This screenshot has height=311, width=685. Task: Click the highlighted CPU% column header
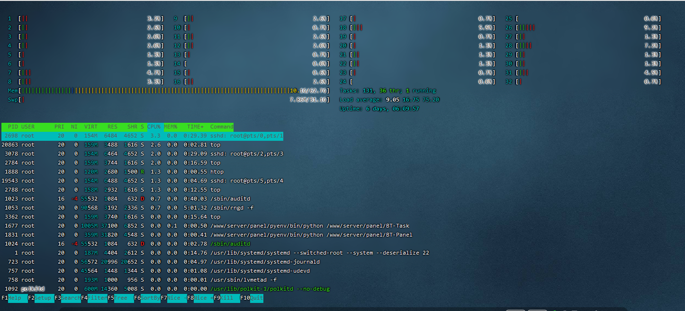(154, 127)
